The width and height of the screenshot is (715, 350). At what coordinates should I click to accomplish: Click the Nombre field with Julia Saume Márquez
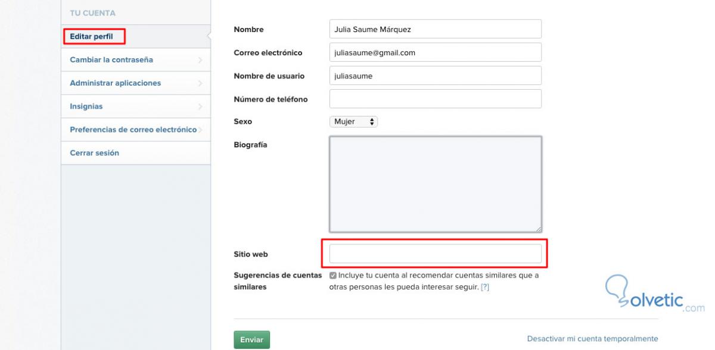coord(435,29)
